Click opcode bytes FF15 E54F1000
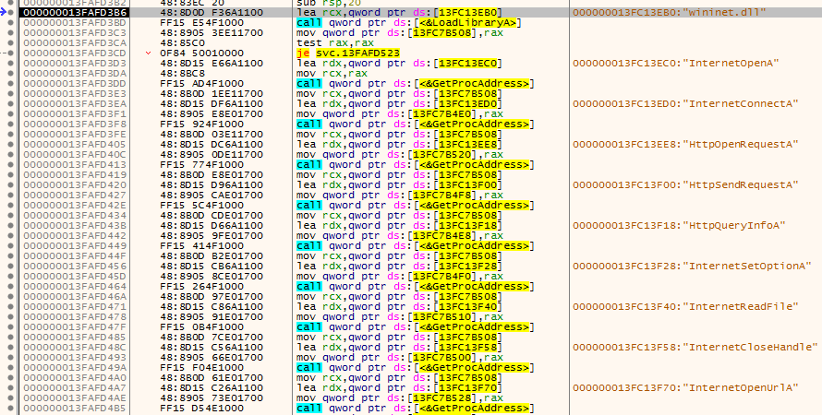 [202, 22]
